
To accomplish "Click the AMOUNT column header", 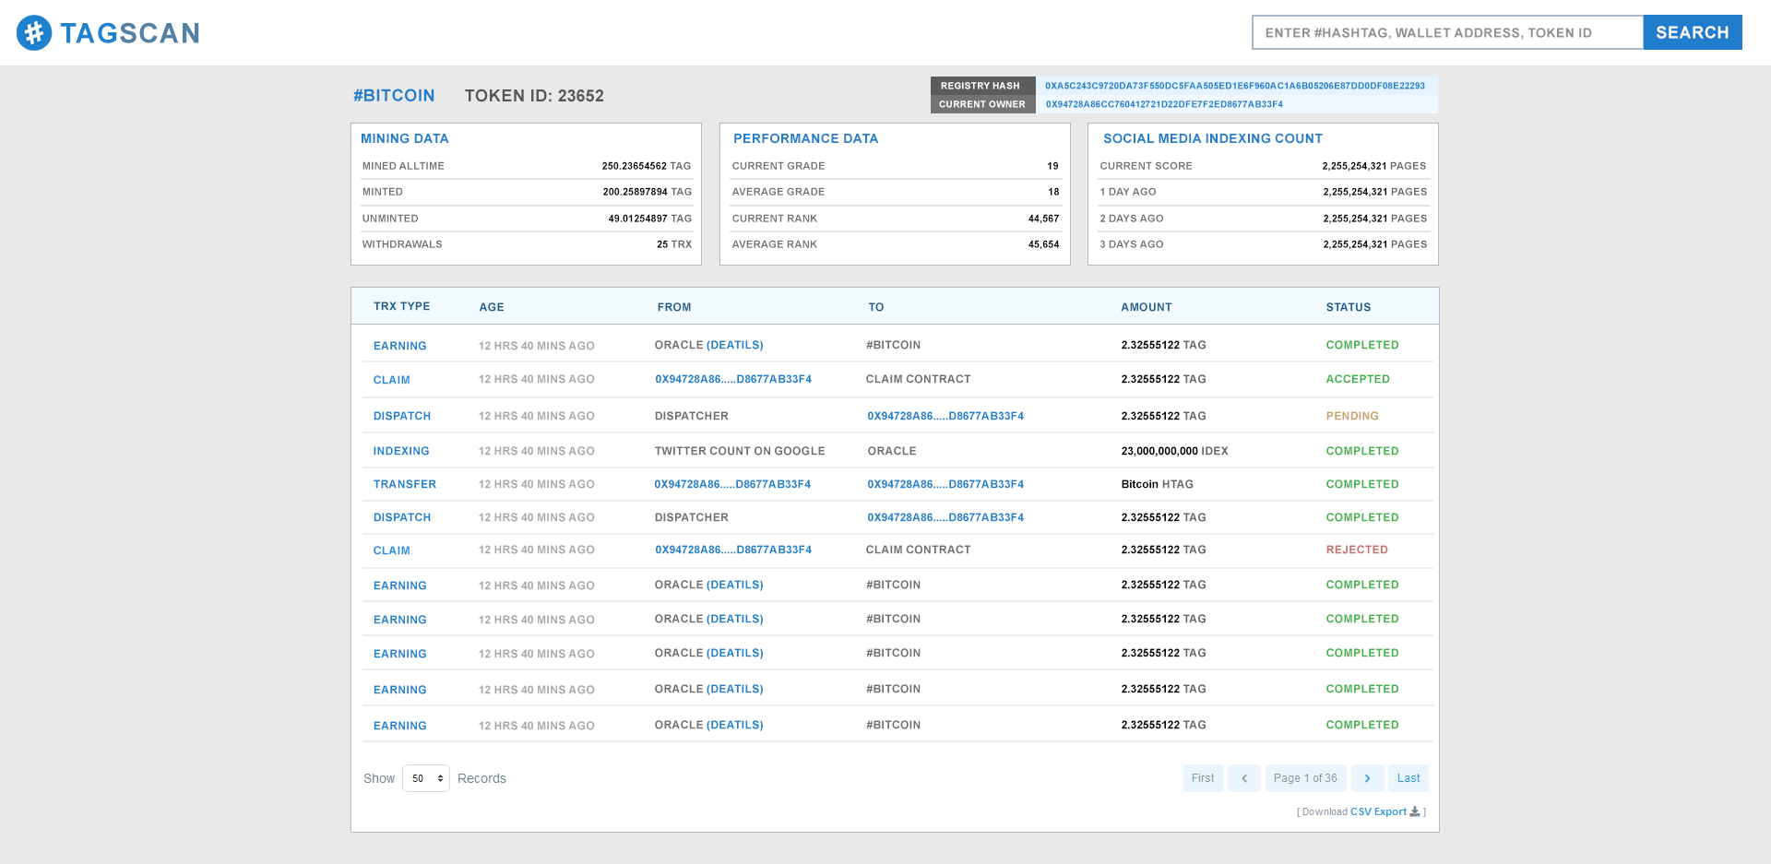I will point(1147,307).
